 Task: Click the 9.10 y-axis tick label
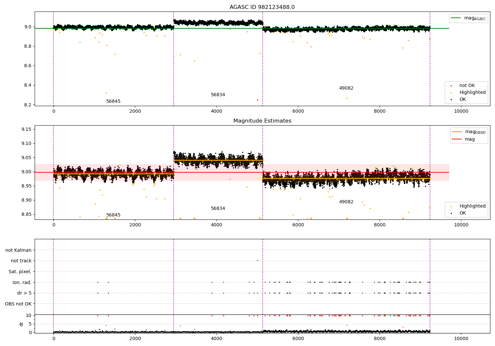[26, 144]
